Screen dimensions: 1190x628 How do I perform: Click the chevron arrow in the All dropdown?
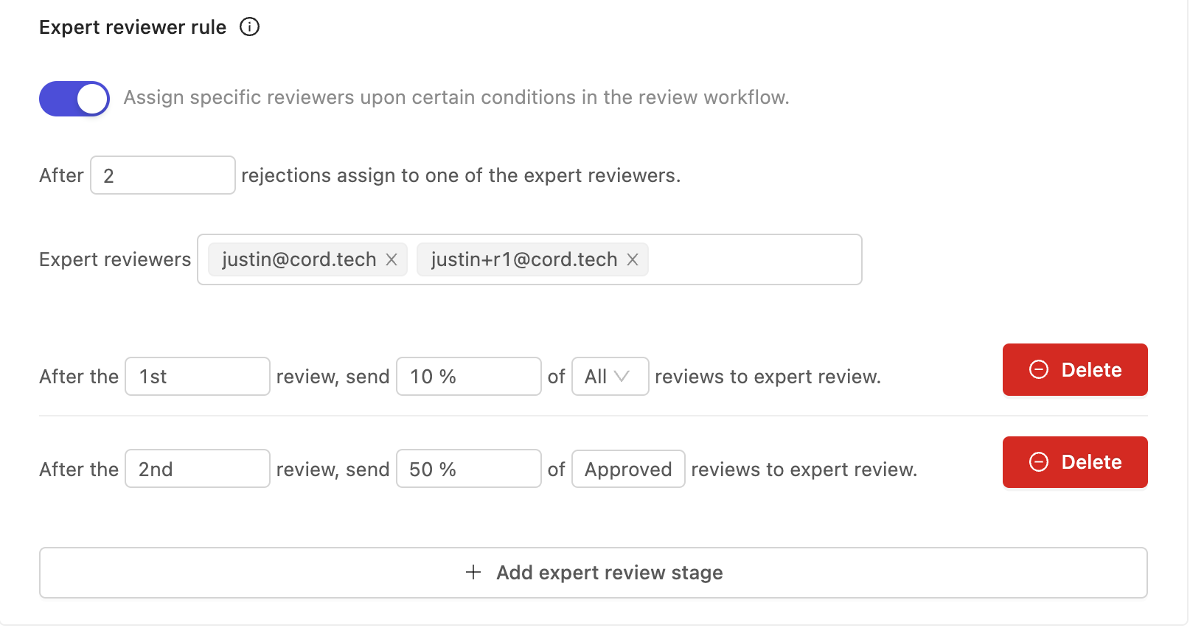pyautogui.click(x=622, y=377)
